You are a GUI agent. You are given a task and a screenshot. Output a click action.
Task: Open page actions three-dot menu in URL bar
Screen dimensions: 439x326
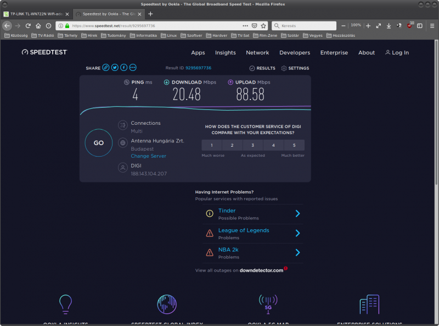[x=245, y=26]
